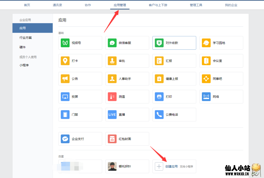This screenshot has width=264, height=178.
Task: Click the 会议室 app tile
Action: click(x=221, y=61)
